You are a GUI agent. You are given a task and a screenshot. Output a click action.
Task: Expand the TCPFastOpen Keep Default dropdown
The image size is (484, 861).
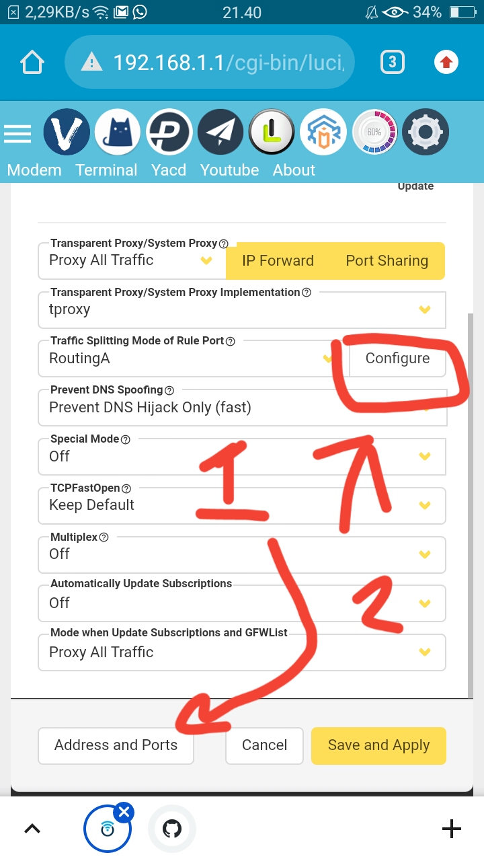click(x=242, y=505)
